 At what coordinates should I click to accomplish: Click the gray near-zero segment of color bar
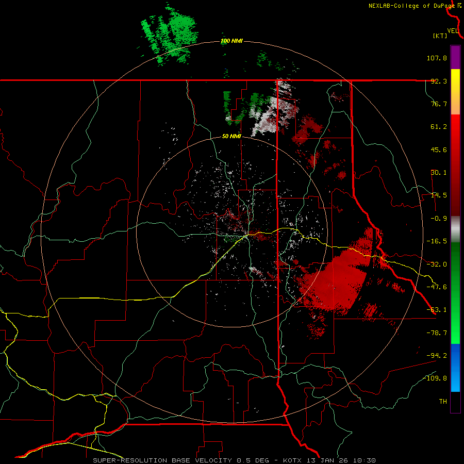[x=455, y=229]
